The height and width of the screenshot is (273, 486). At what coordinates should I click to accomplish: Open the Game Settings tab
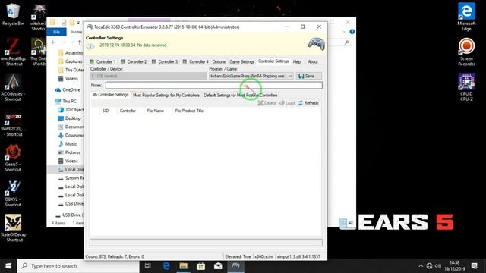coord(241,61)
